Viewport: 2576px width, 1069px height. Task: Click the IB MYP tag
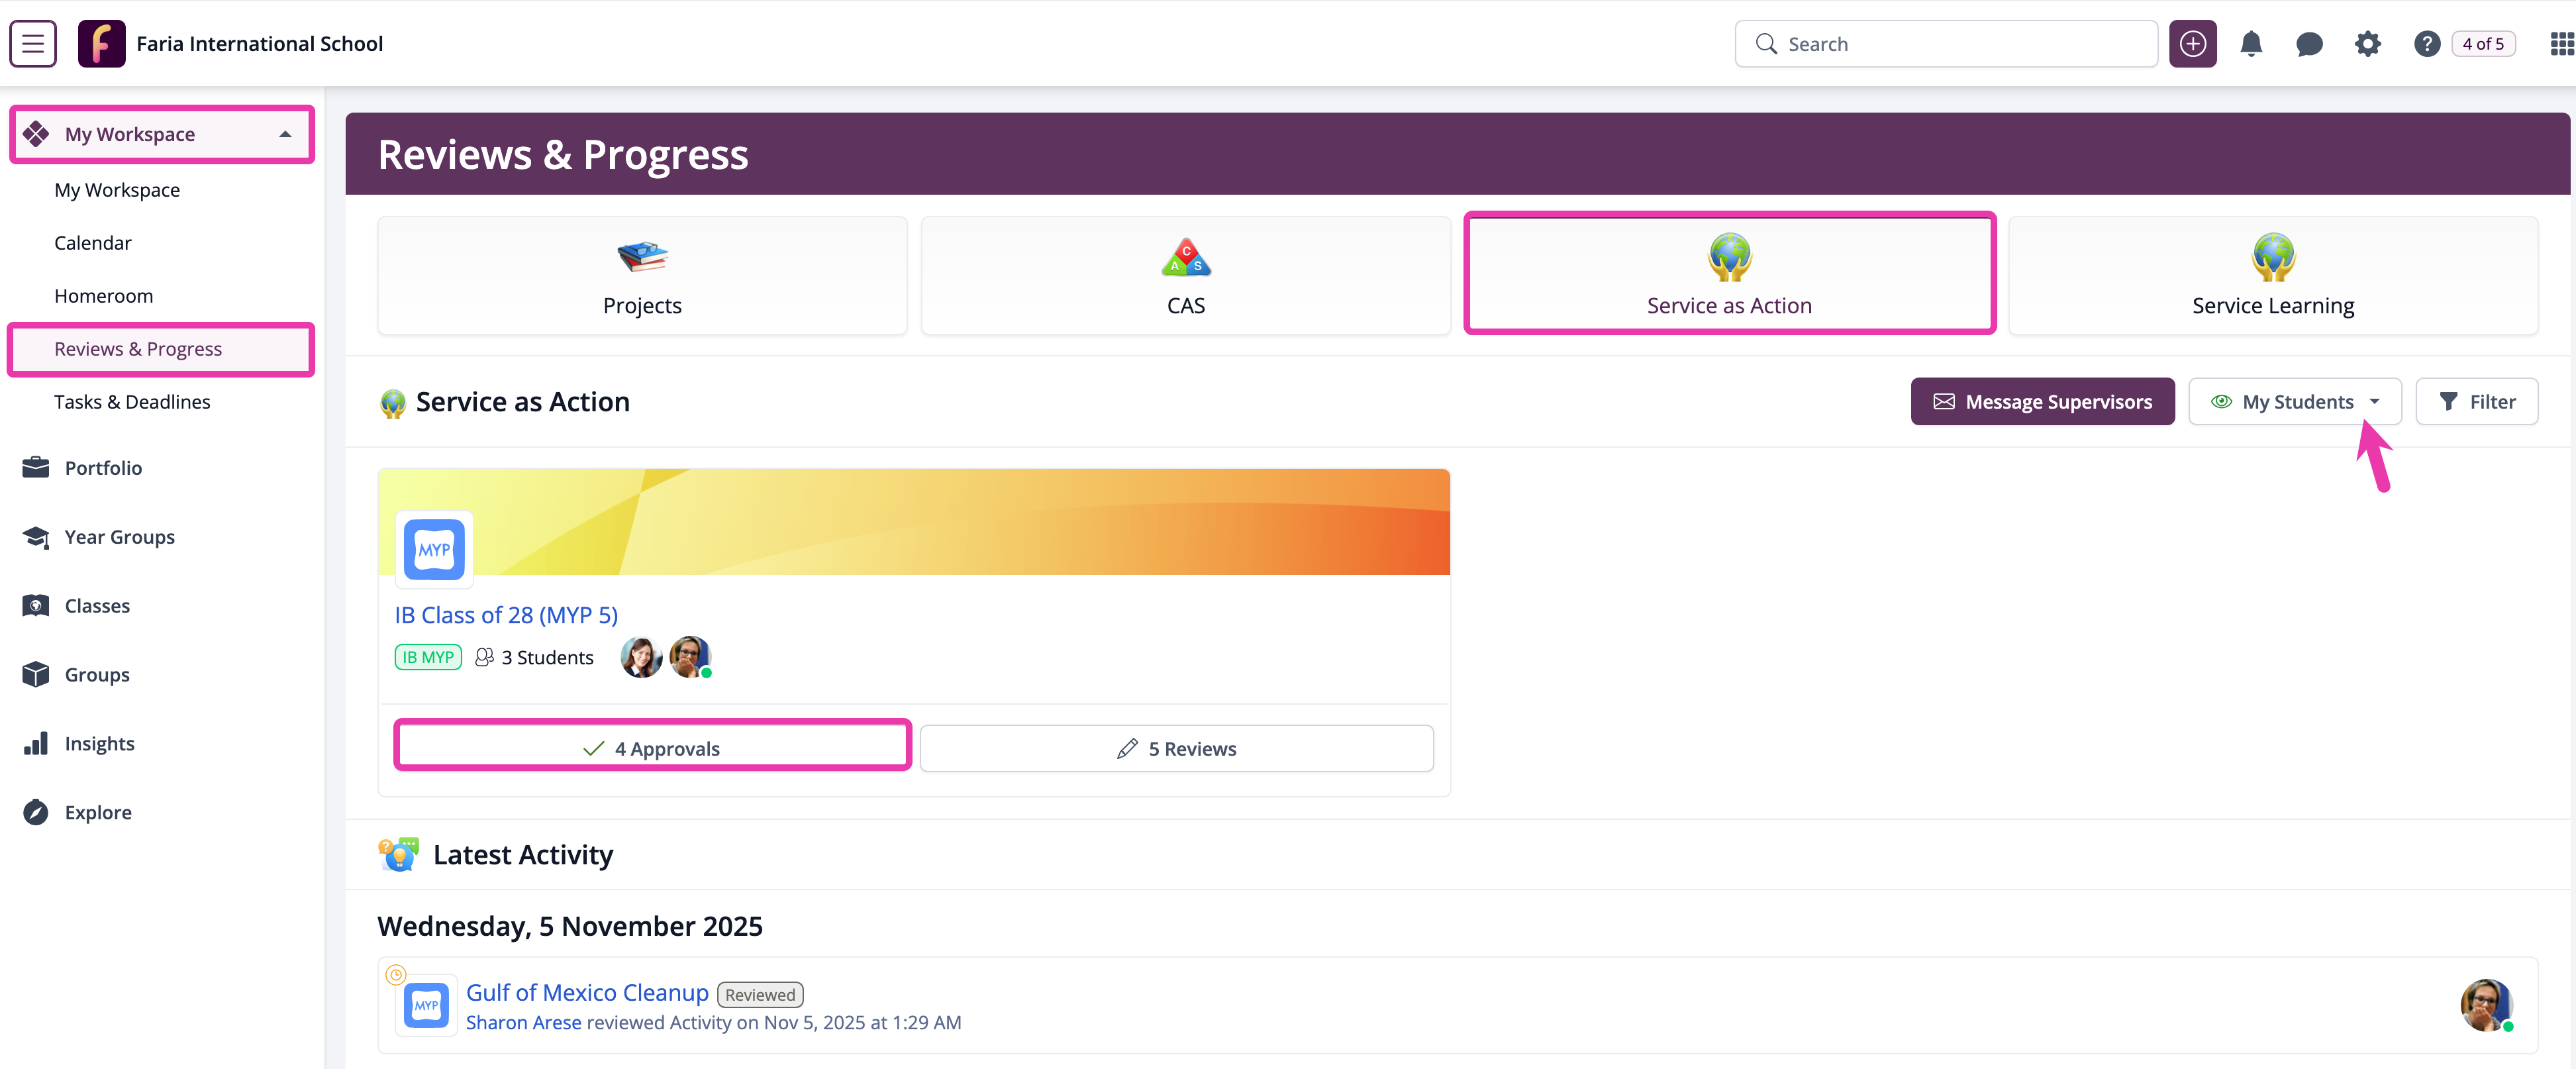(x=428, y=657)
